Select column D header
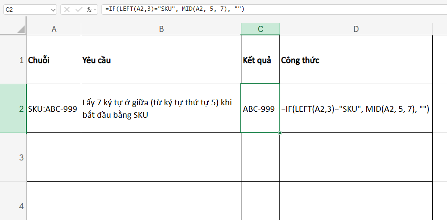Image resolution: width=447 pixels, height=220 pixels. pos(356,29)
